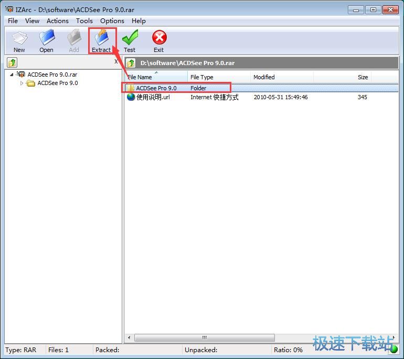Image resolution: width=404 pixels, height=359 pixels.
Task: Click the left arrow of the horizontal scrollbar
Action: coord(129,337)
